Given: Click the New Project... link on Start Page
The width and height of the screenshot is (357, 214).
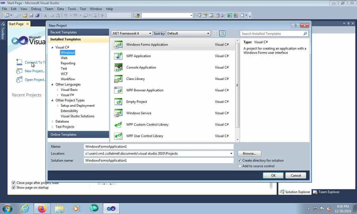Looking at the screenshot, I should (x=35, y=71).
